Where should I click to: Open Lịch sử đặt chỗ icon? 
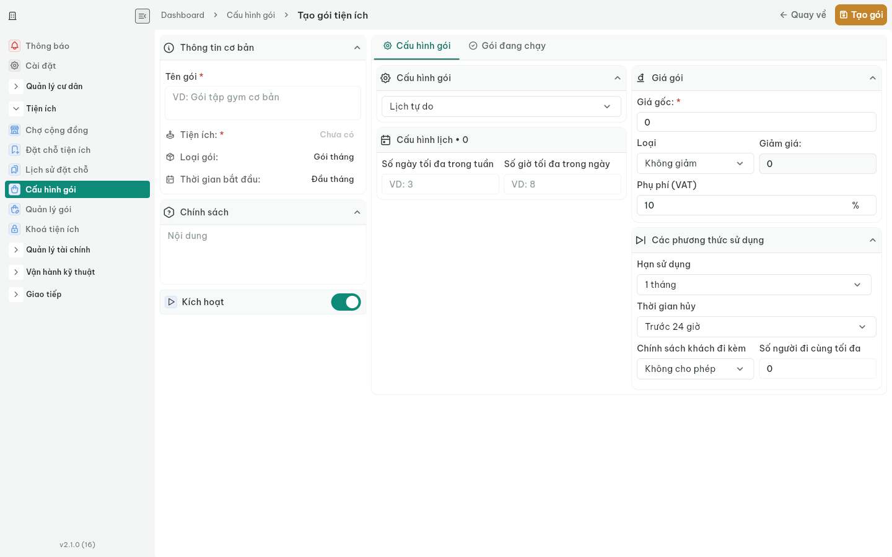click(x=15, y=170)
